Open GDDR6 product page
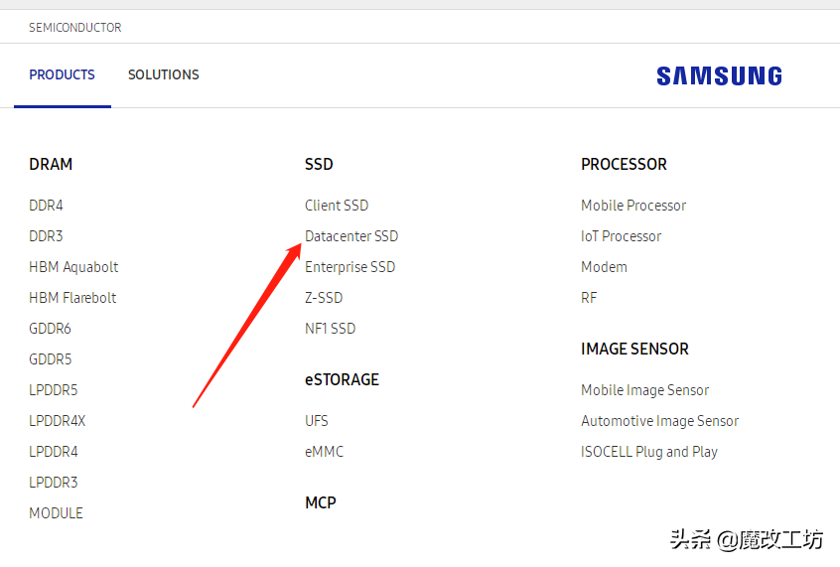This screenshot has height=567, width=840. point(50,329)
